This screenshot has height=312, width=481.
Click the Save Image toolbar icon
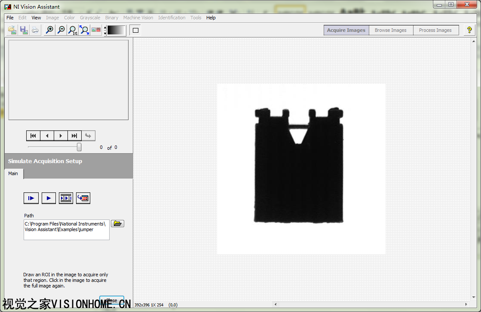(24, 30)
